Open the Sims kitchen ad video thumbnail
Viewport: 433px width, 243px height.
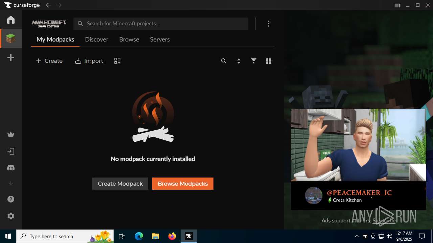coord(359,145)
